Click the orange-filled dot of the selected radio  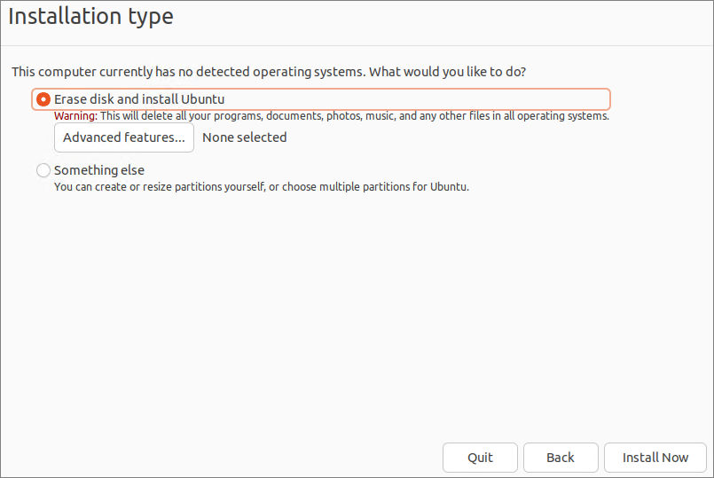tap(43, 99)
